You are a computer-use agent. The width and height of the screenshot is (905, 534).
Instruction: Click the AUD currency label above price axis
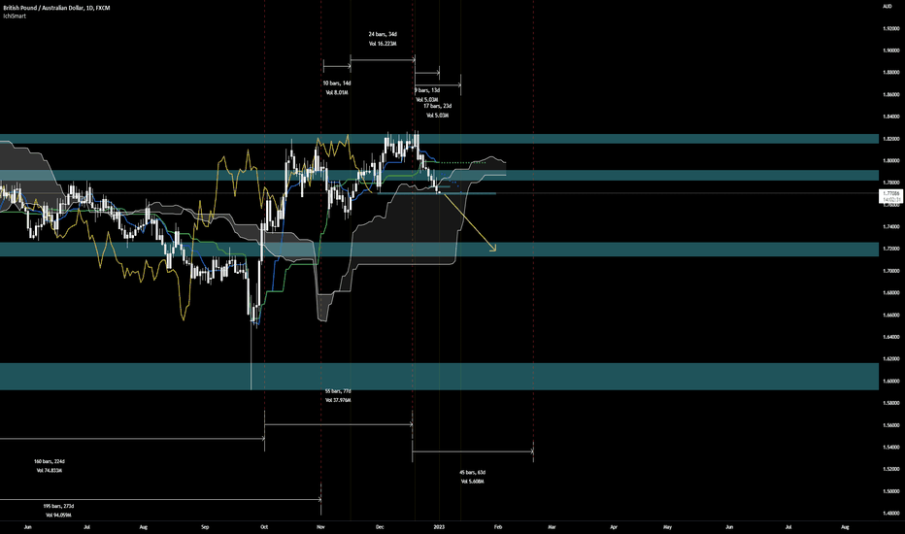[x=888, y=7]
